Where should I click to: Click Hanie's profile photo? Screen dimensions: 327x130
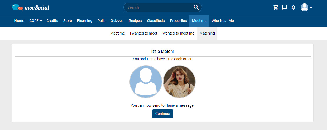[x=179, y=82]
